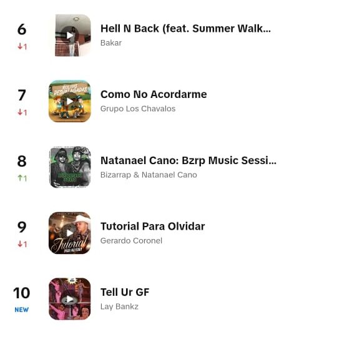Open Tutorial Para Olvidar song title
Image resolution: width=337 pixels, height=337 pixels.
153,226
